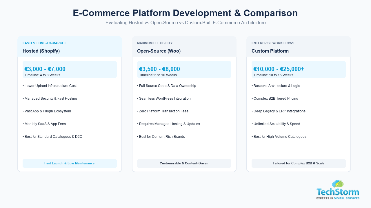The width and height of the screenshot is (371, 208).
Task: Click the Customizable & Content-Driven badge
Action: click(x=184, y=163)
